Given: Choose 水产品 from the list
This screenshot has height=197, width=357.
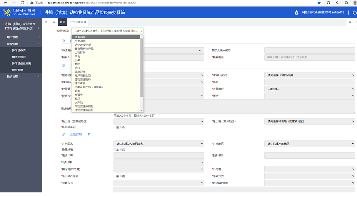Looking at the screenshot, I should [x=106, y=103].
